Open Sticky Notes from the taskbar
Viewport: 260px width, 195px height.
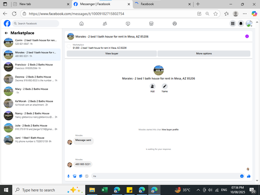[x=129, y=190]
